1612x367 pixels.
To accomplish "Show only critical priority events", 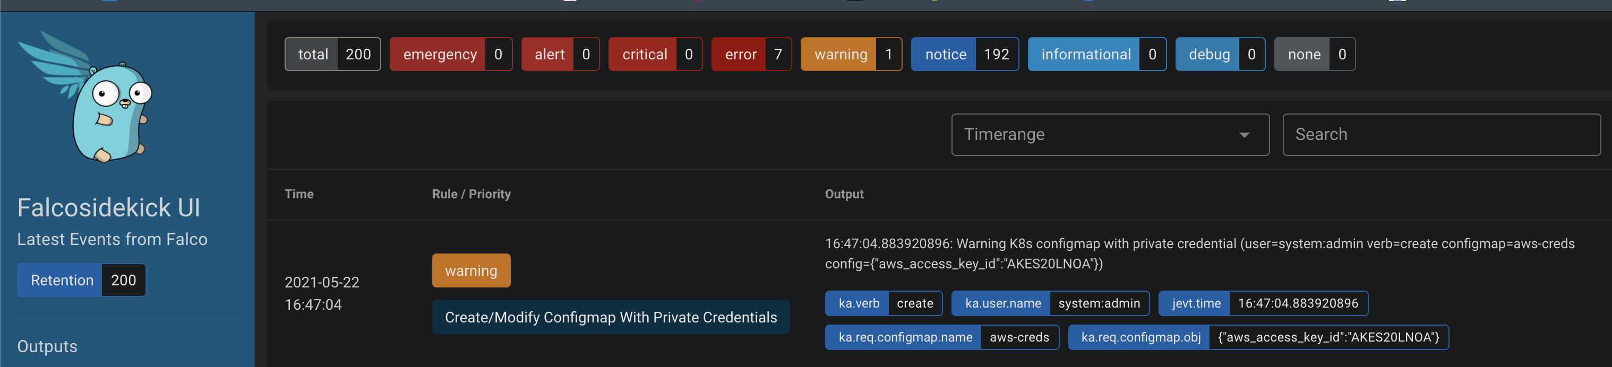I will [x=655, y=55].
